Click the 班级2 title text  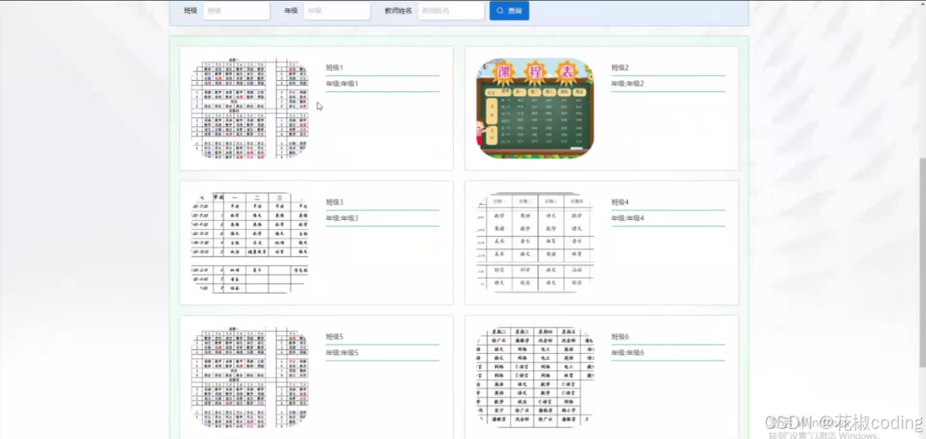pos(620,68)
